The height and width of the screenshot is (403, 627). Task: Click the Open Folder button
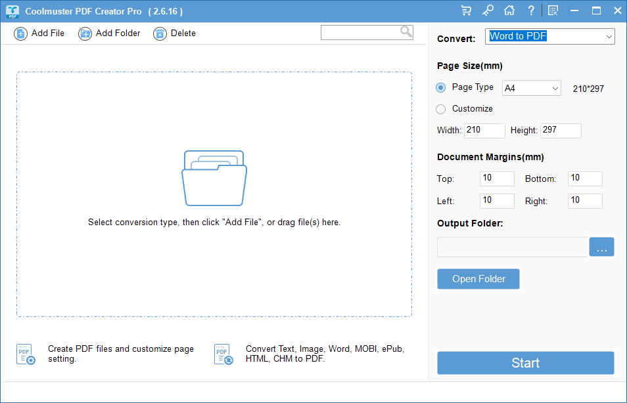pos(478,278)
